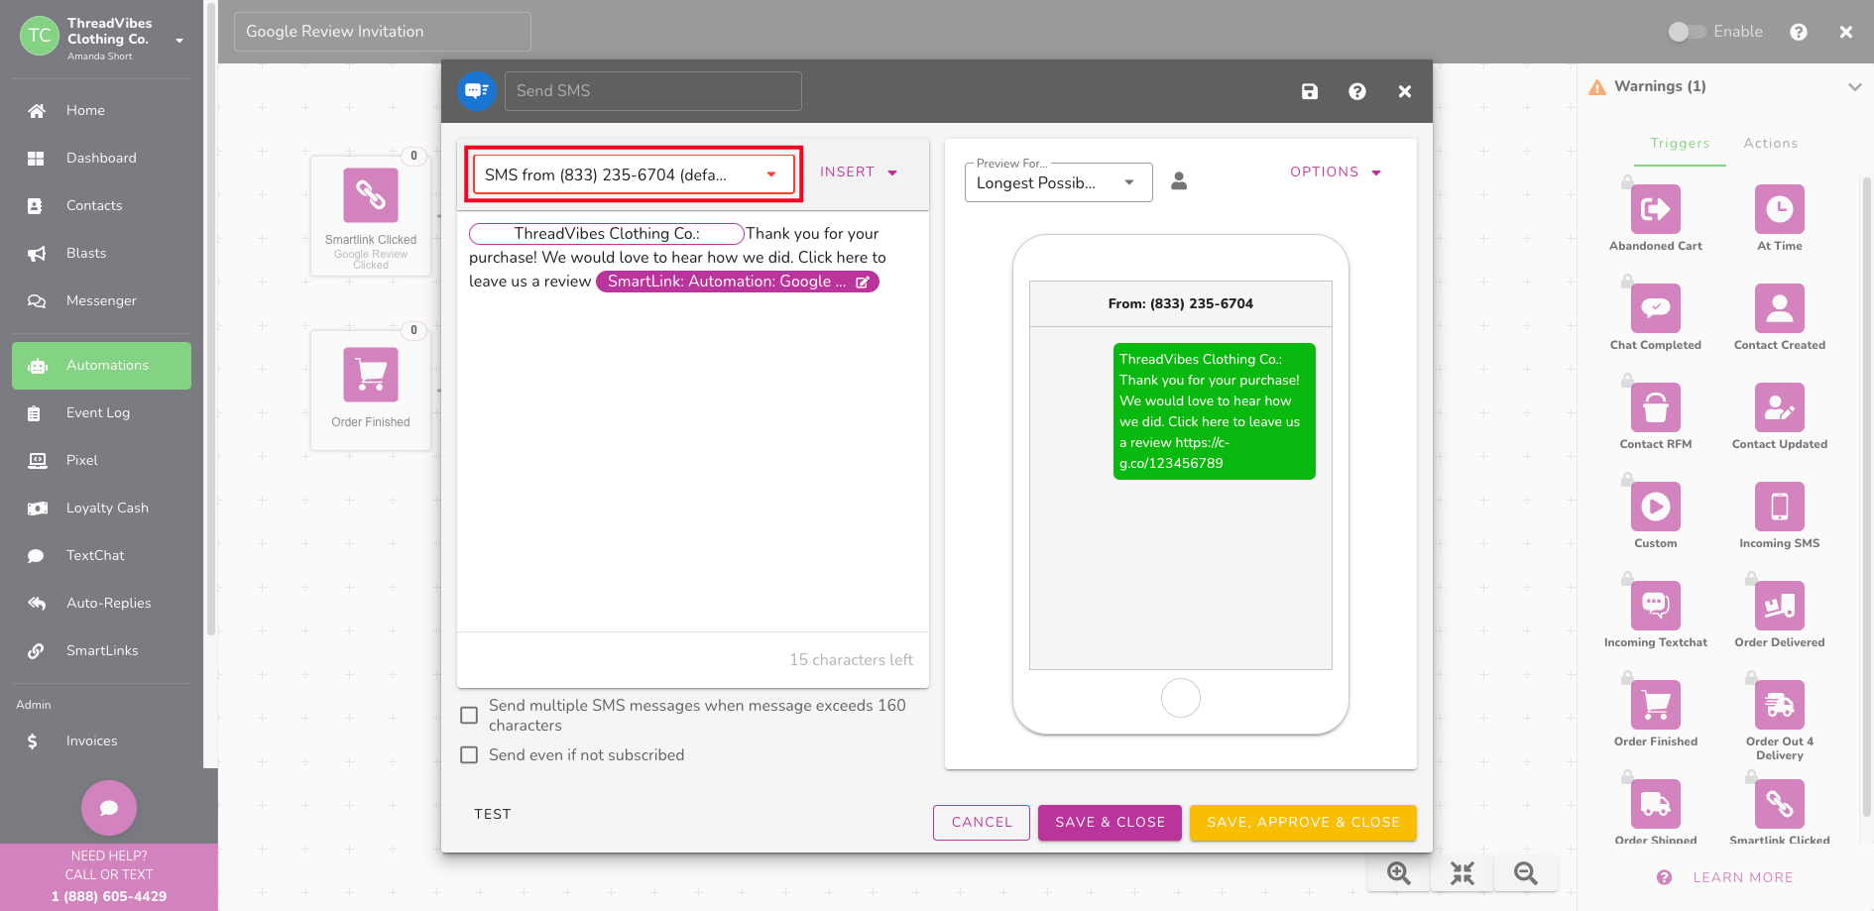Open Dashboard from sidebar

(101, 158)
